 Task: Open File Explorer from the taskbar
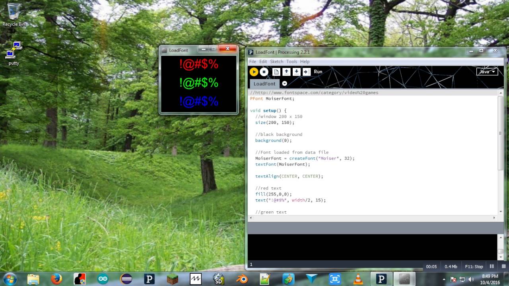tap(33, 279)
